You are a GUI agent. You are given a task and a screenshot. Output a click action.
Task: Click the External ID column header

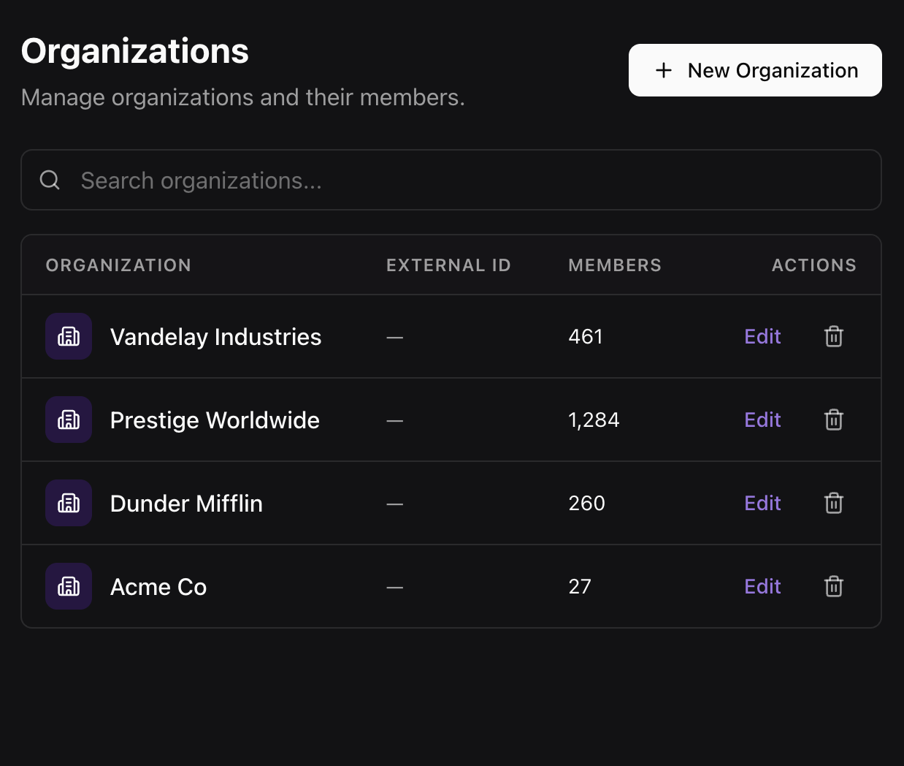tap(448, 265)
